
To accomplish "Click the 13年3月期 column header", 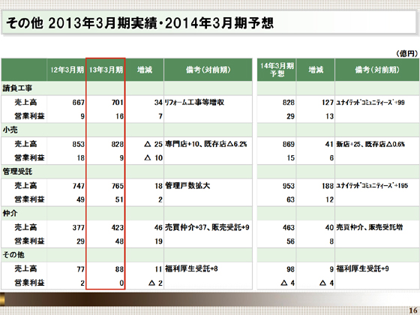I will (106, 70).
